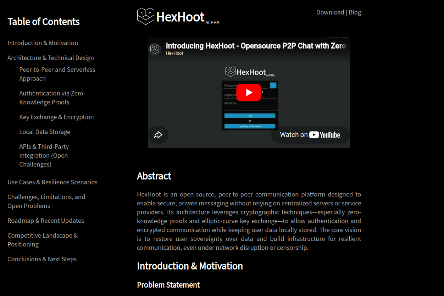
Task: Click the HexHoot wordmark in header
Action: pos(180,17)
